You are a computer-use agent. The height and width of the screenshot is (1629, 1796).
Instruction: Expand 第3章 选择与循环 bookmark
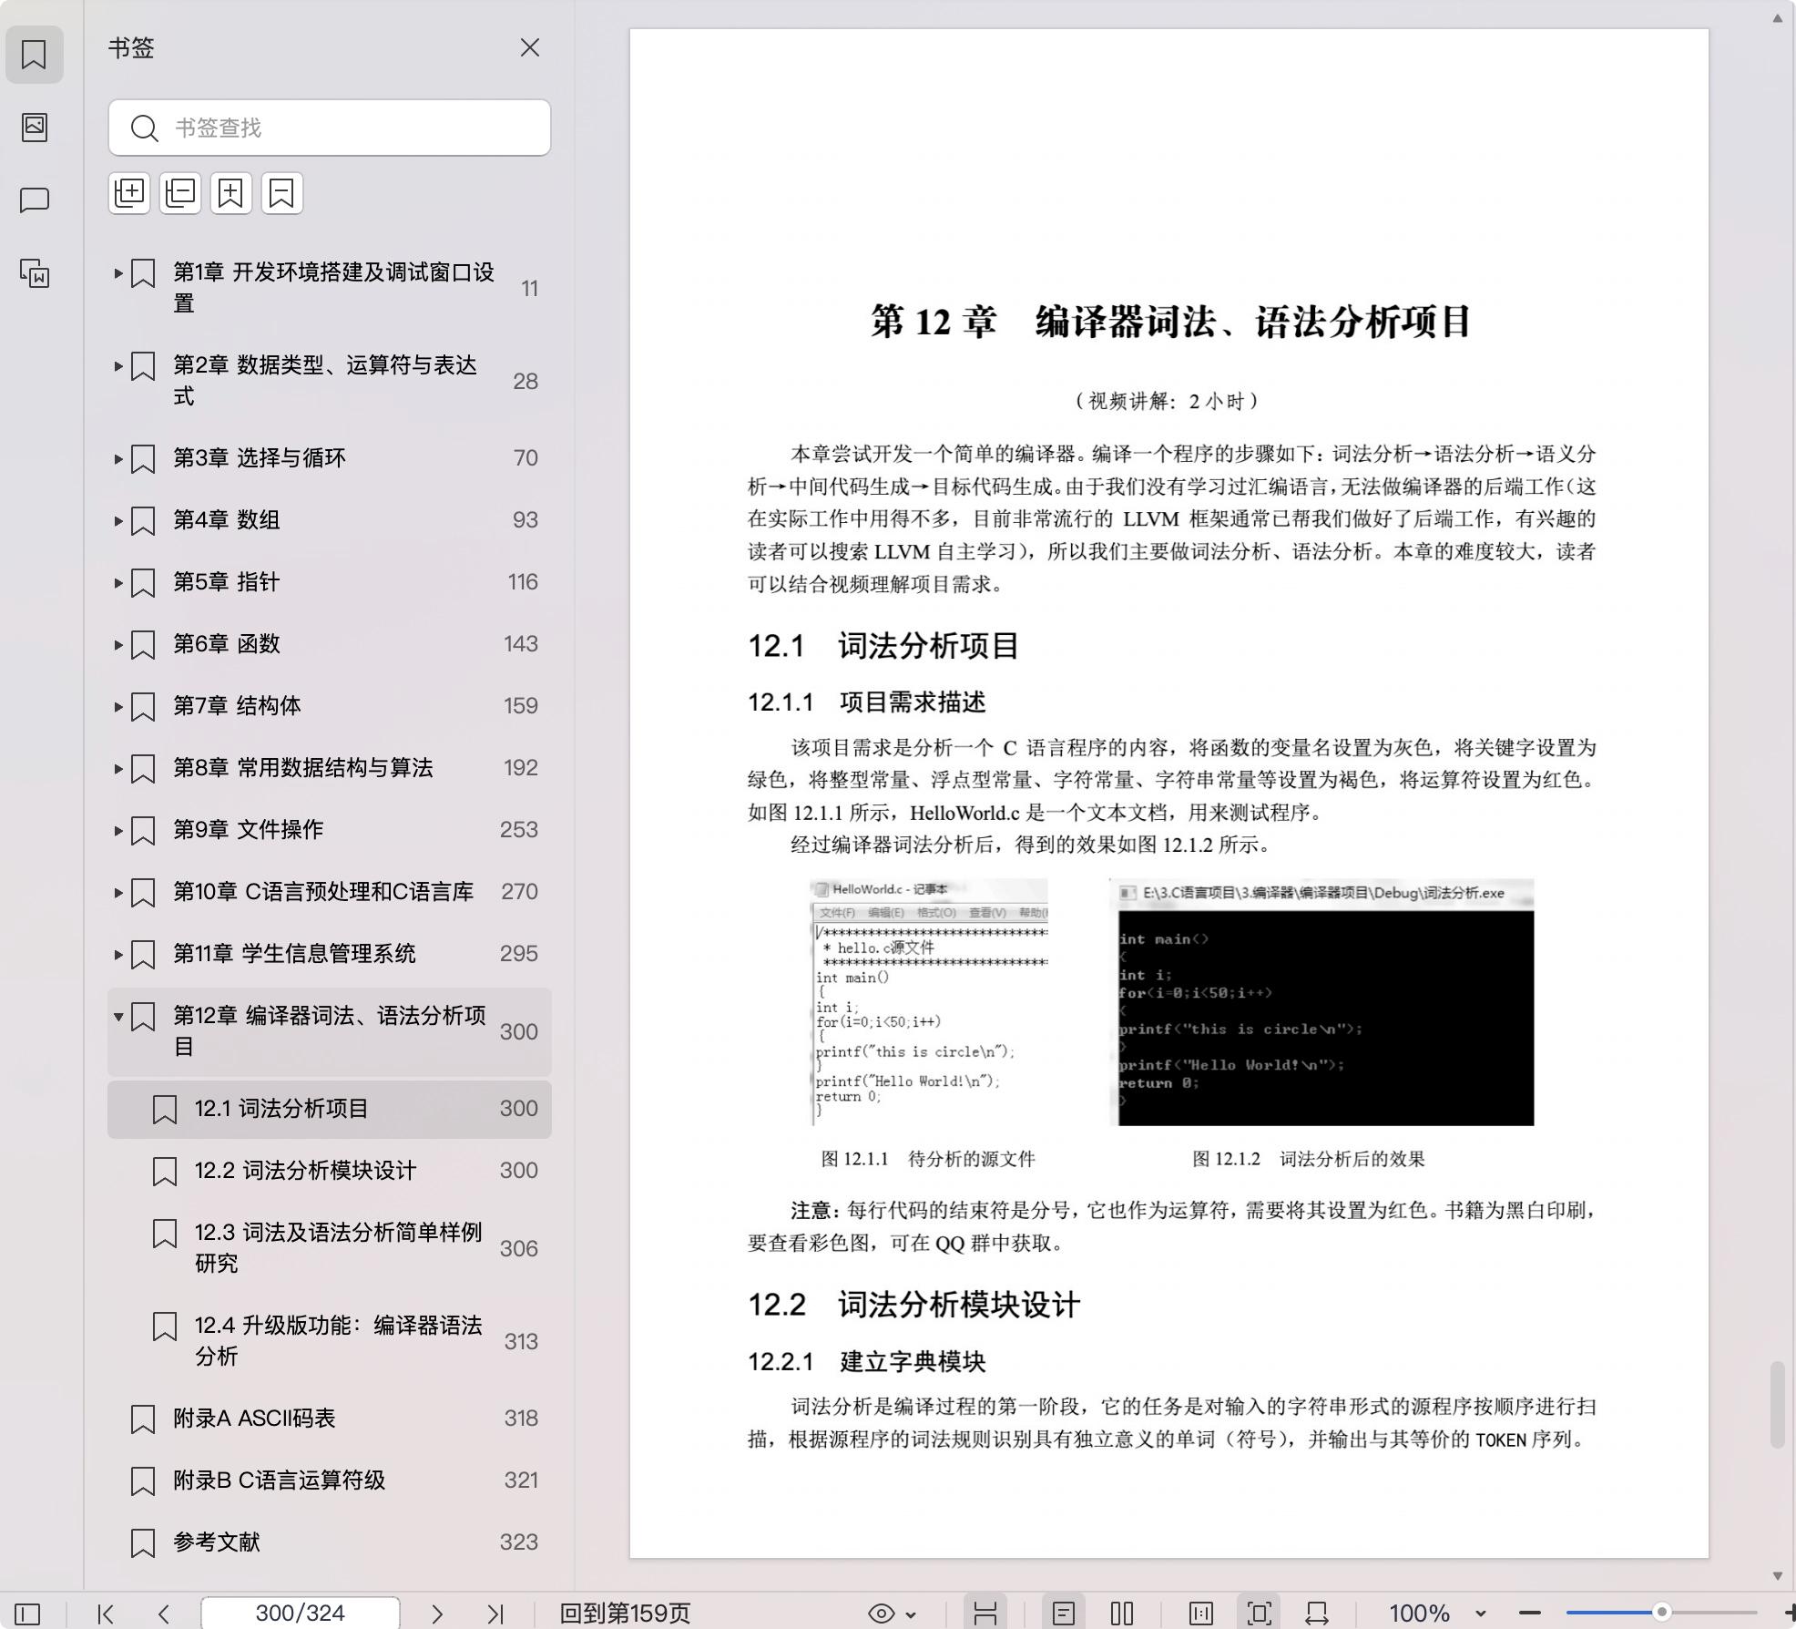tap(117, 458)
